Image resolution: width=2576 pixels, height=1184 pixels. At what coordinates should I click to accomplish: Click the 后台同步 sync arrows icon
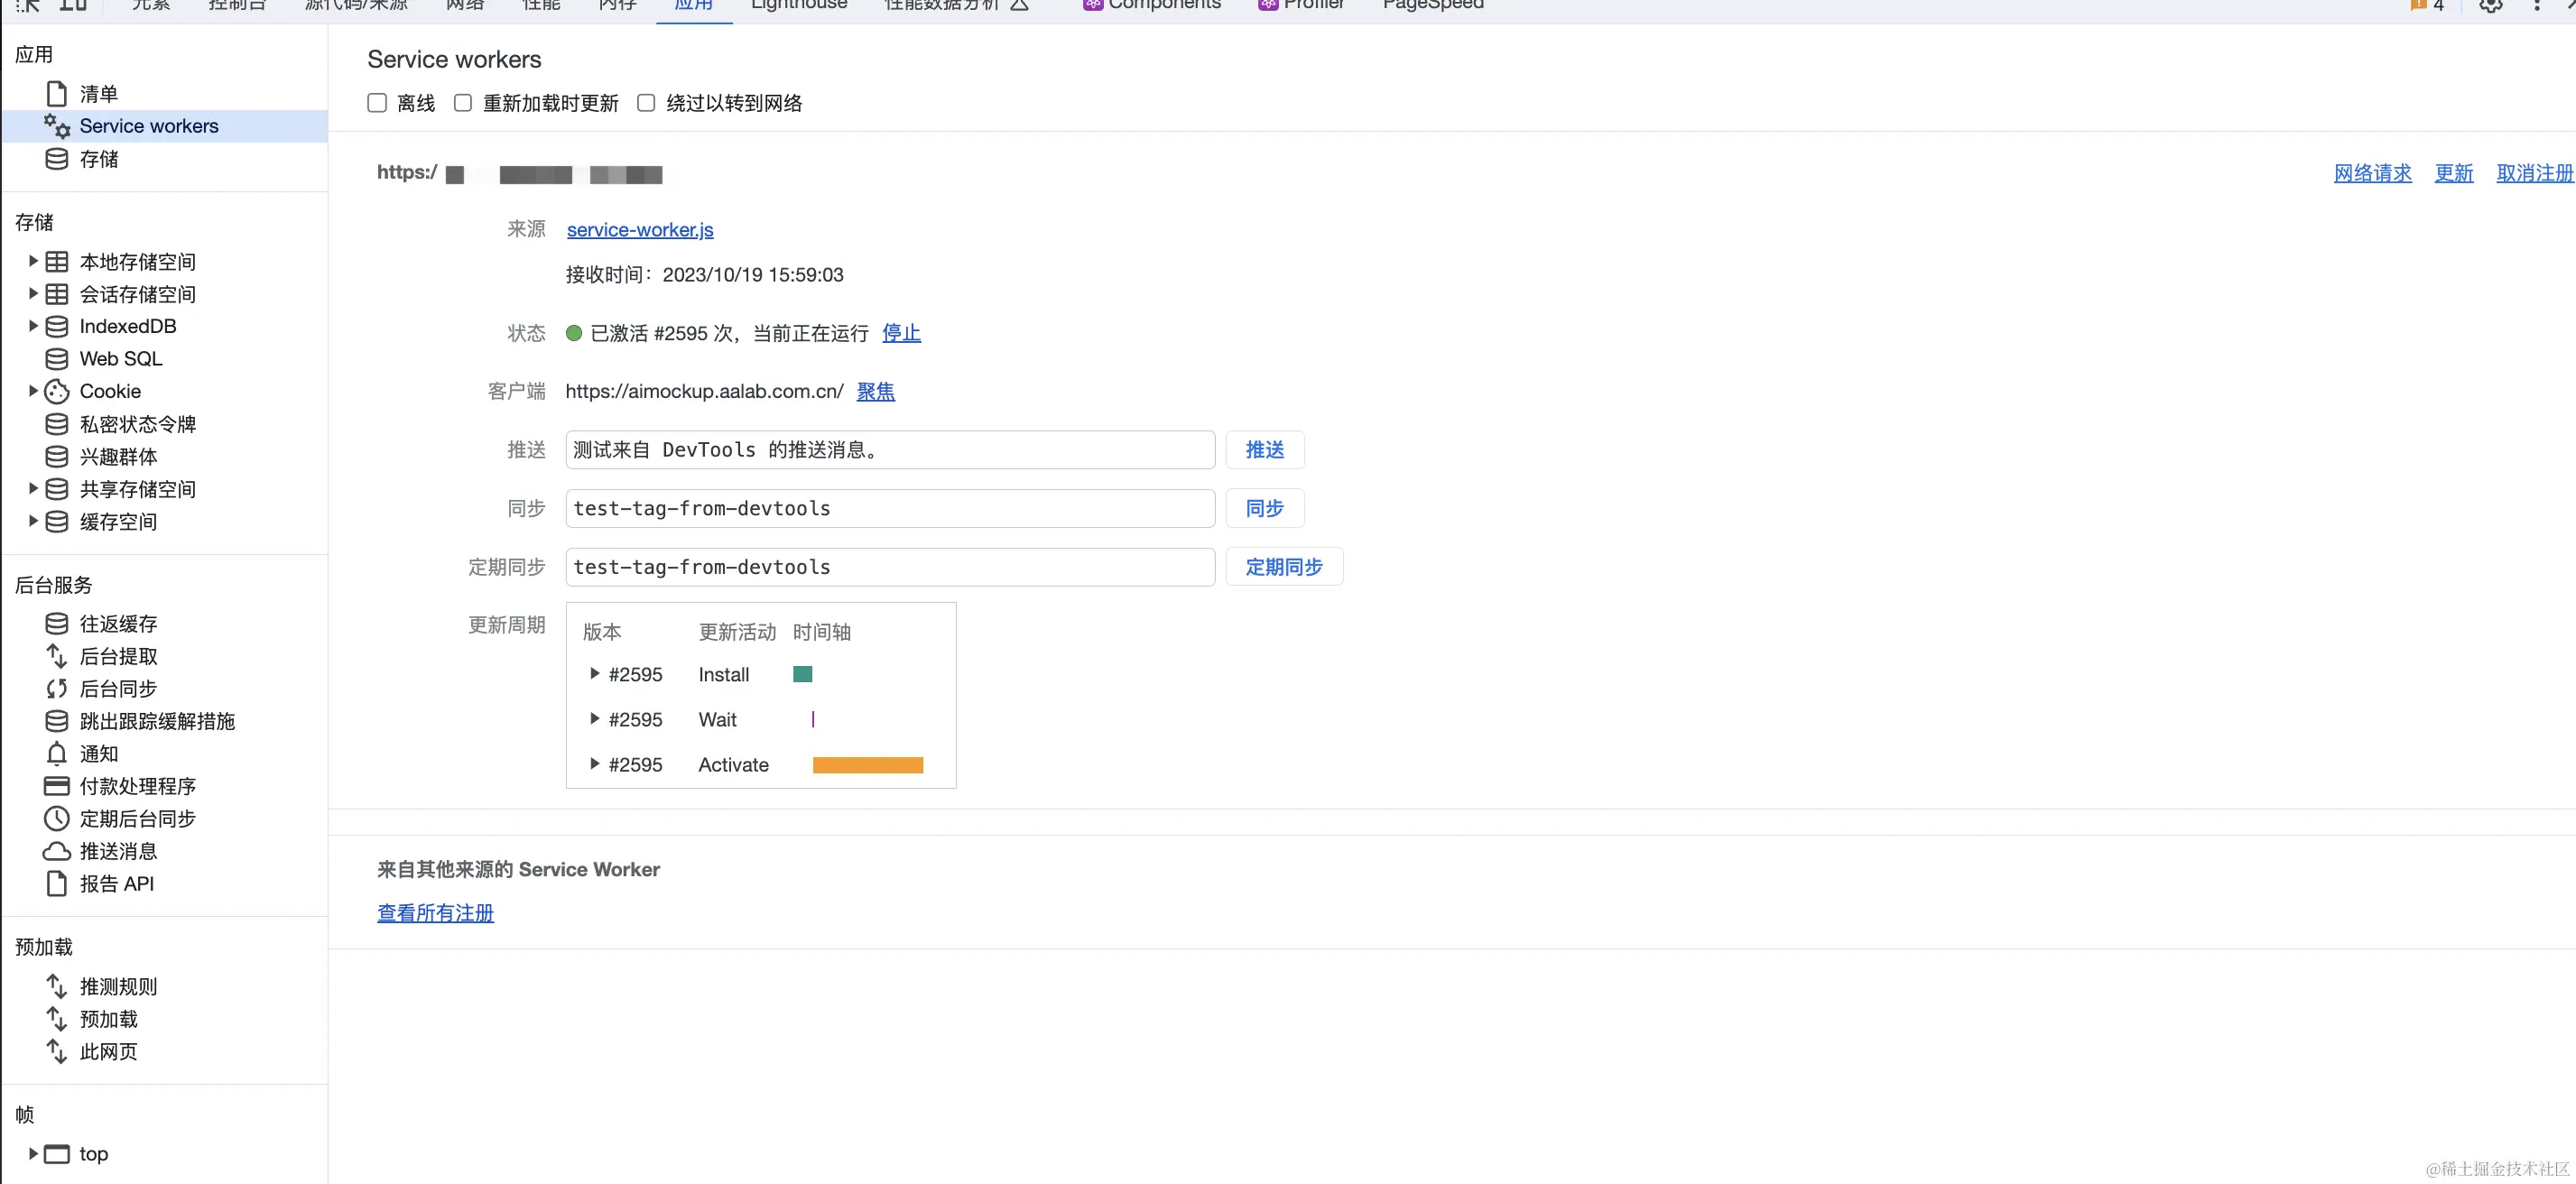[x=57, y=689]
